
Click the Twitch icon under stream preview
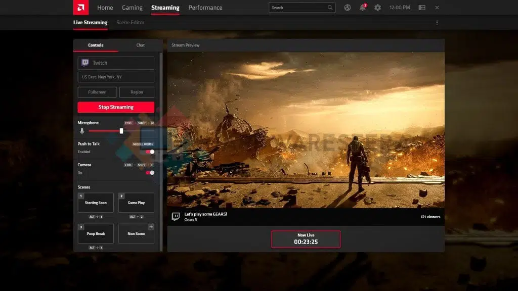(176, 216)
